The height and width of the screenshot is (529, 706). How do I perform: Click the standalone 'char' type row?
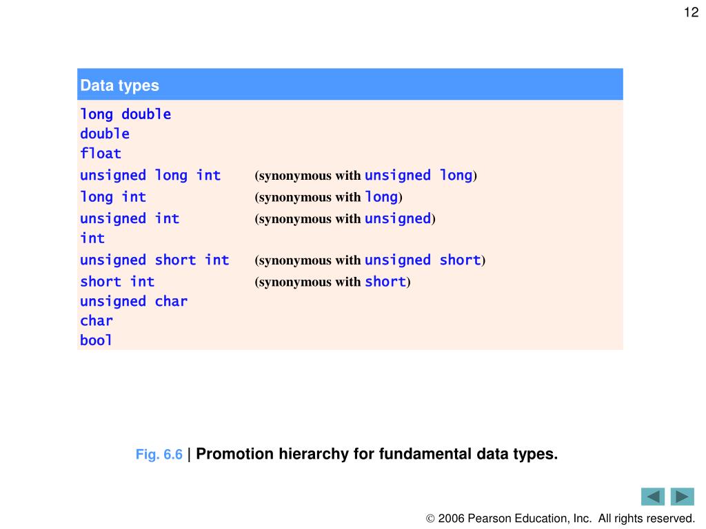97,321
